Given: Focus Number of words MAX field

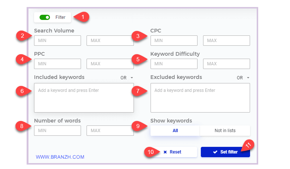Looking at the screenshot, I should (110, 131).
